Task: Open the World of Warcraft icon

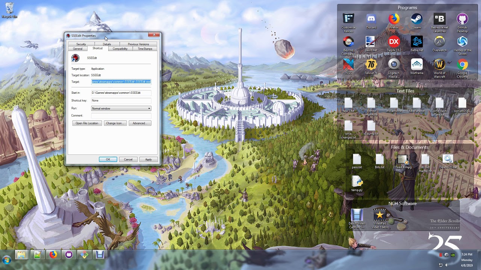Action: coord(439,68)
